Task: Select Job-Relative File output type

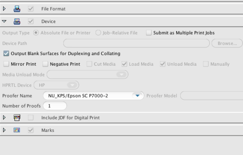Action: point(98,33)
